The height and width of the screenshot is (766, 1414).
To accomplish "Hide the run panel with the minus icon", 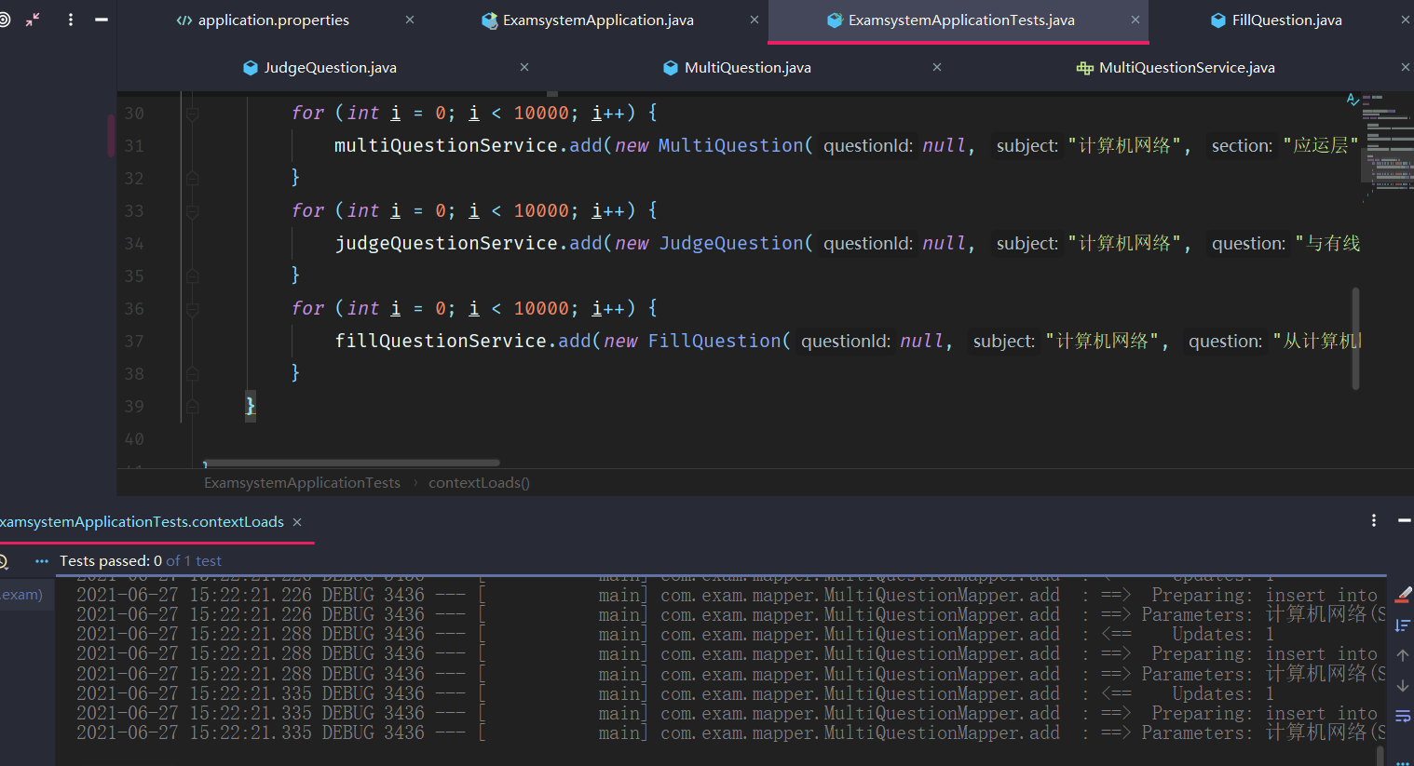I will [1404, 520].
